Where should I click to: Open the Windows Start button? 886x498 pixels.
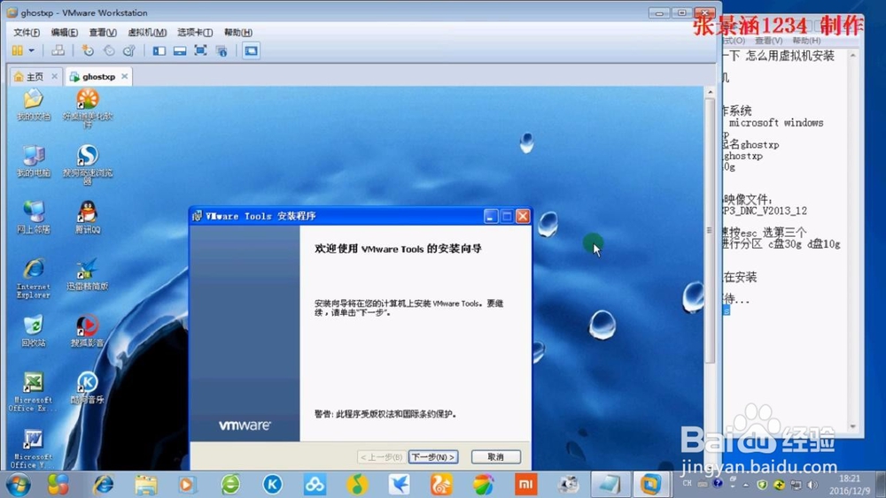18,485
